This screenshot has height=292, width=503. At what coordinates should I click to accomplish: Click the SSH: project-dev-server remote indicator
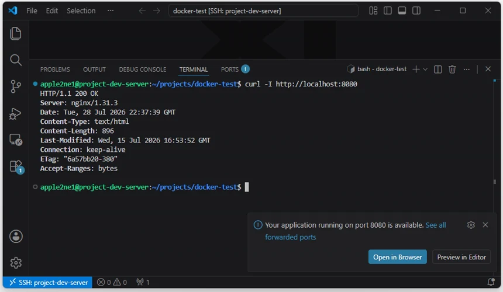pos(48,283)
